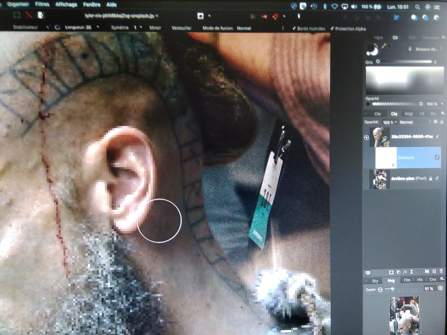Swap primary and secondary colors arrow

[x=376, y=46]
